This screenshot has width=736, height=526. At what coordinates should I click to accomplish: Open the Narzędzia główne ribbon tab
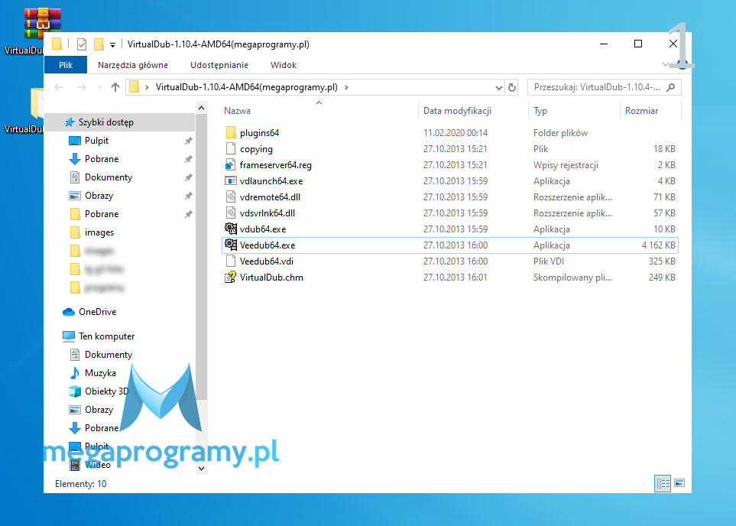coord(133,65)
